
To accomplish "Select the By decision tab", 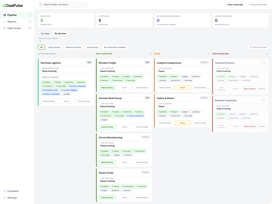I will 60,34.
